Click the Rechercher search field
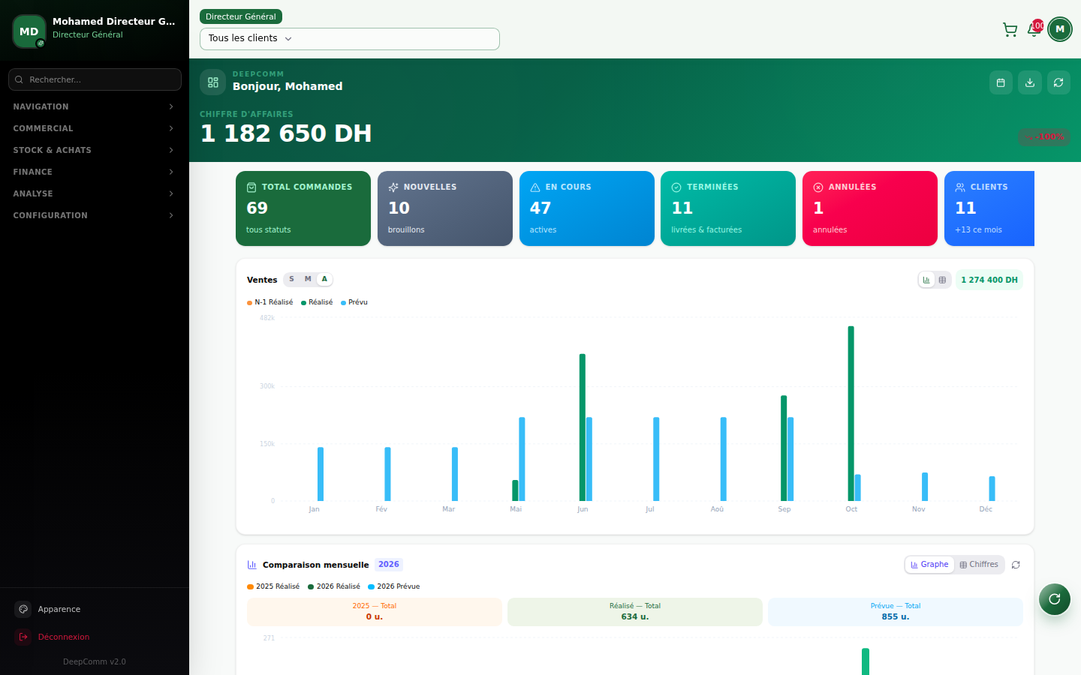 tap(95, 79)
